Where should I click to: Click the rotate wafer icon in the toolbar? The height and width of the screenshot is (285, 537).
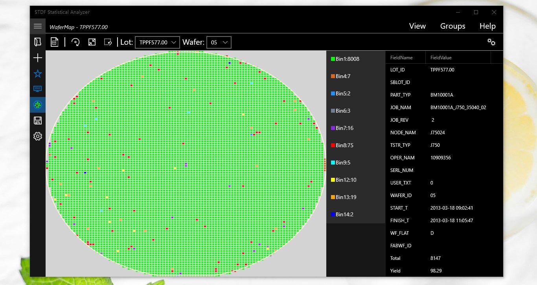coord(75,42)
